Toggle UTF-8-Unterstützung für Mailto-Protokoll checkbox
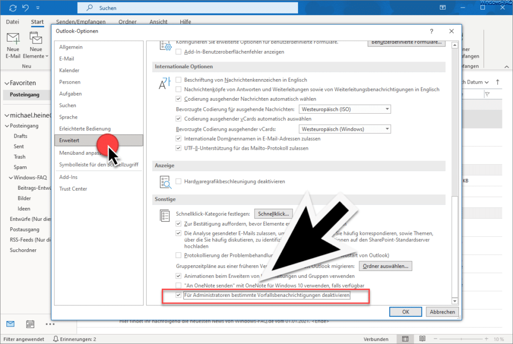Viewport: 513px width, 344px height. (x=179, y=148)
